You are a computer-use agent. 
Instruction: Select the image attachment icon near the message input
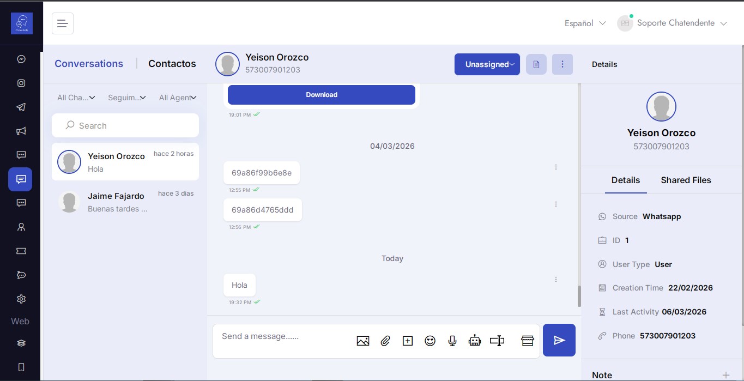coord(362,340)
